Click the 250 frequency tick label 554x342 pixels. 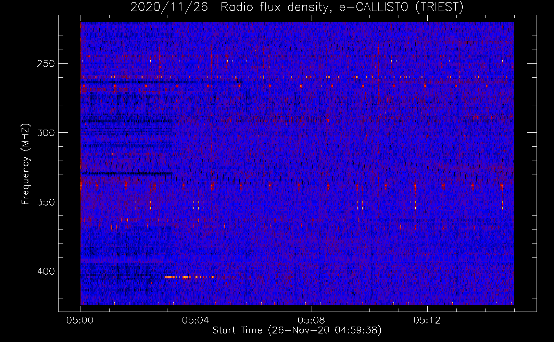(46, 64)
